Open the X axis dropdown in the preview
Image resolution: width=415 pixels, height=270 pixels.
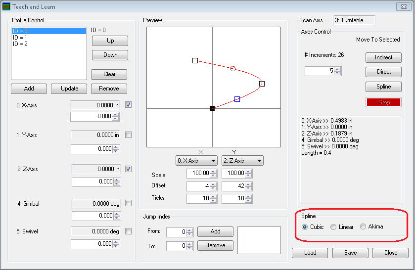[x=197, y=161]
